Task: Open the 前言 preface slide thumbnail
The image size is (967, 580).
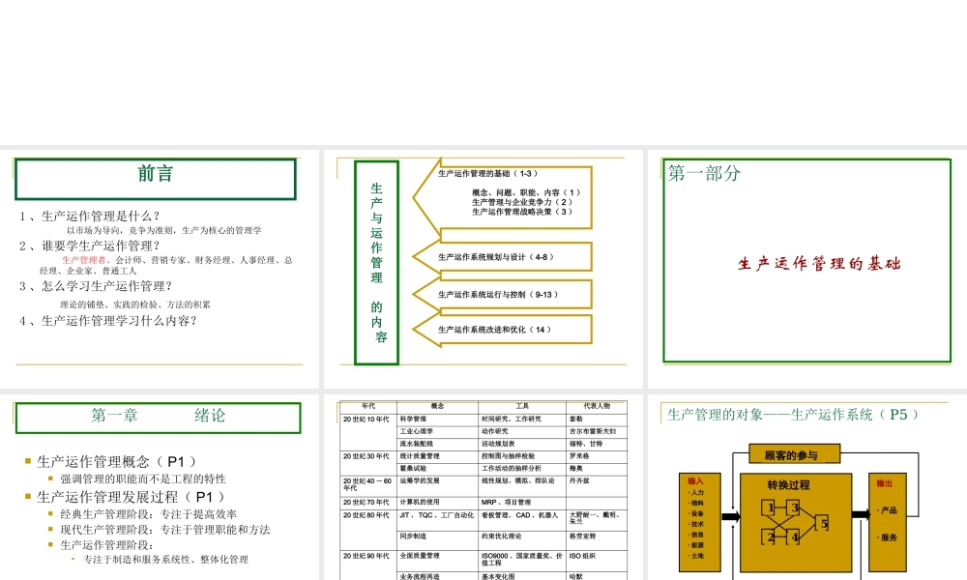Action: click(160, 269)
